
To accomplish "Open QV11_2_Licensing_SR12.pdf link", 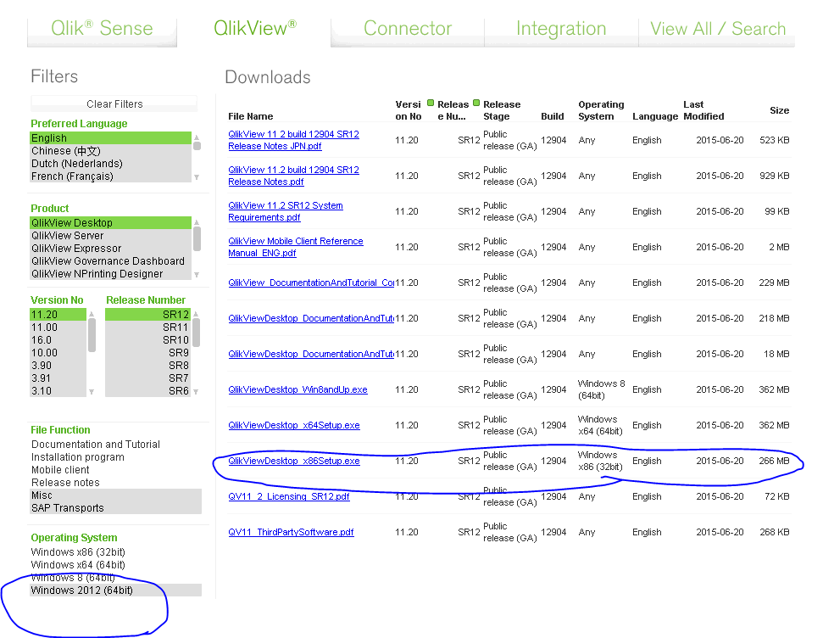I will click(289, 496).
